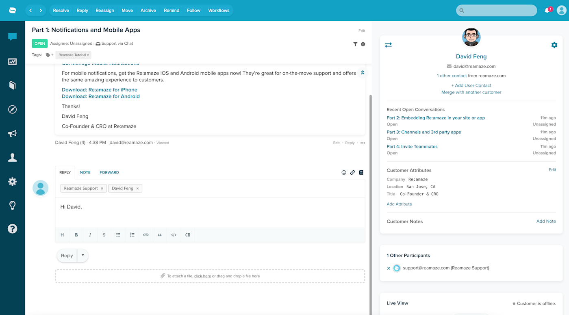Click Archive in the top bar
The height and width of the screenshot is (315, 569).
point(148,11)
